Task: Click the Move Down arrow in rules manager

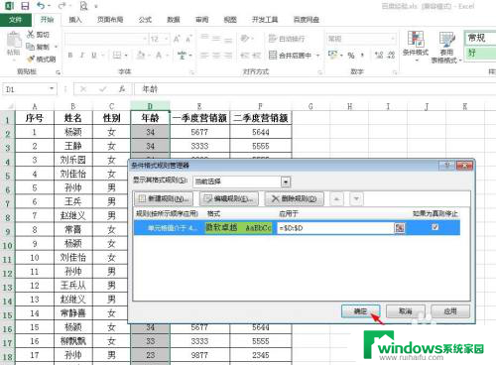Action: pos(356,199)
